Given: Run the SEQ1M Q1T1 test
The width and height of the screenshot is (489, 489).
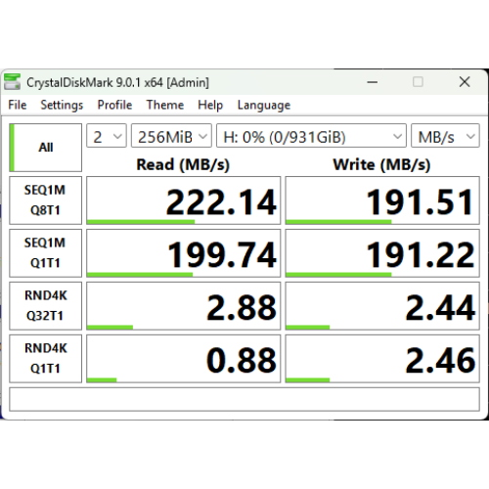Looking at the screenshot, I should click(x=45, y=253).
